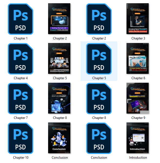Click the "Chapter 7" file name label
160x163 pixels.
pyautogui.click(x=21, y=118)
